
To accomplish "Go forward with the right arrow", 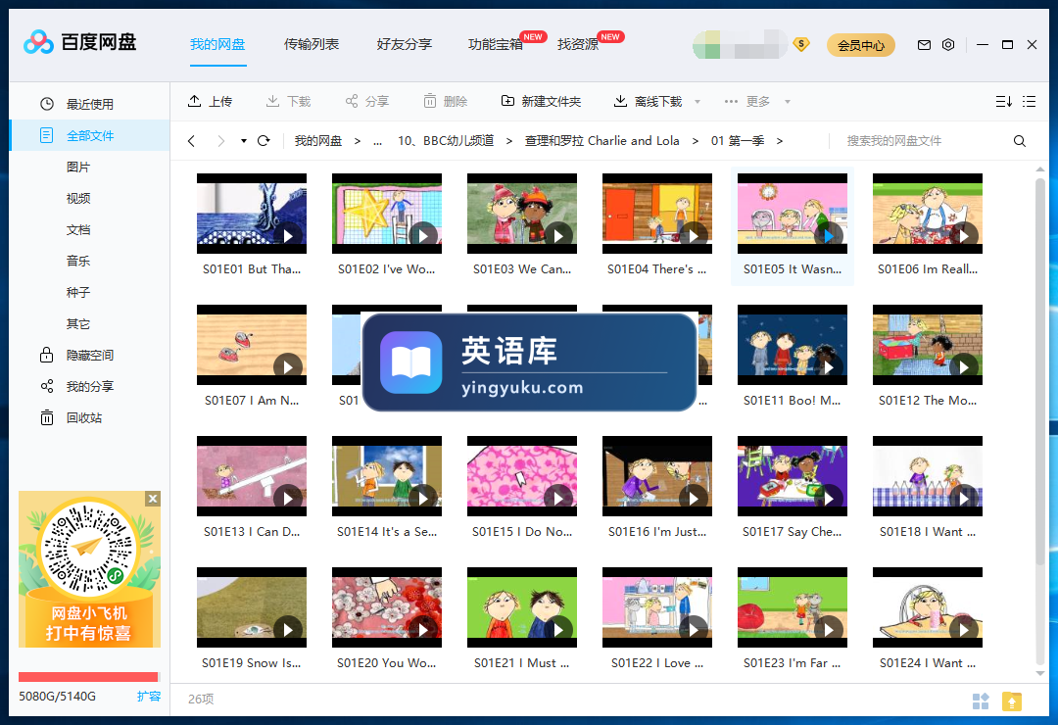I will pos(220,141).
